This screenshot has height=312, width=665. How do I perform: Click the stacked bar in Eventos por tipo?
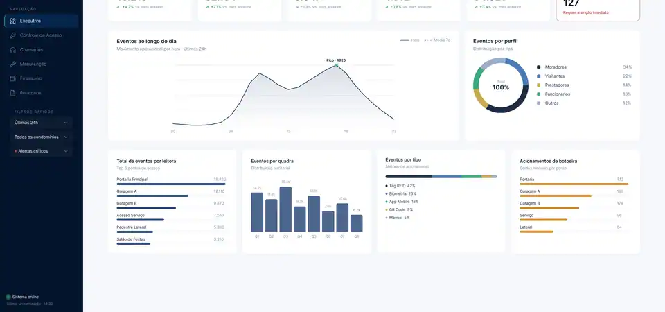(441, 177)
